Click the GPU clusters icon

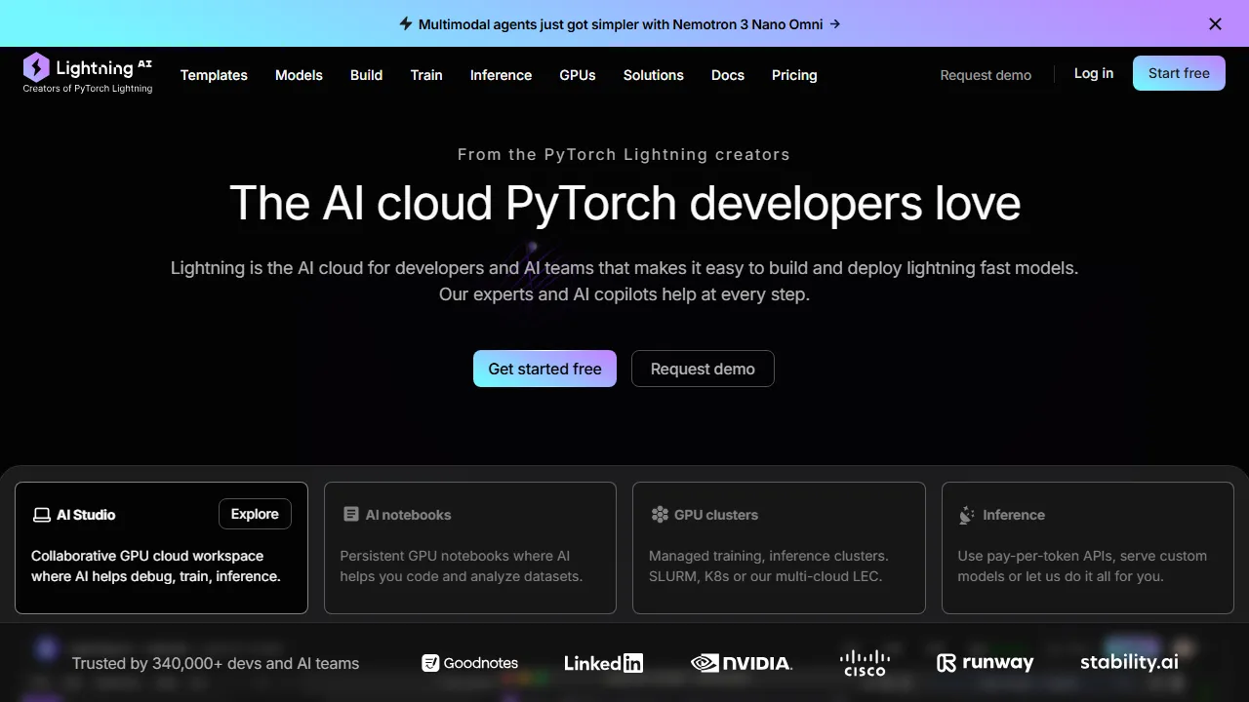click(x=660, y=514)
